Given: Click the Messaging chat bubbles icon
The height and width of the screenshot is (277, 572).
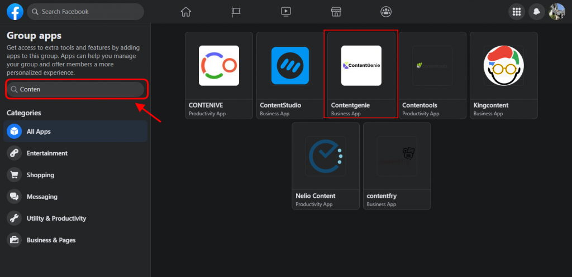Looking at the screenshot, I should coord(14,197).
